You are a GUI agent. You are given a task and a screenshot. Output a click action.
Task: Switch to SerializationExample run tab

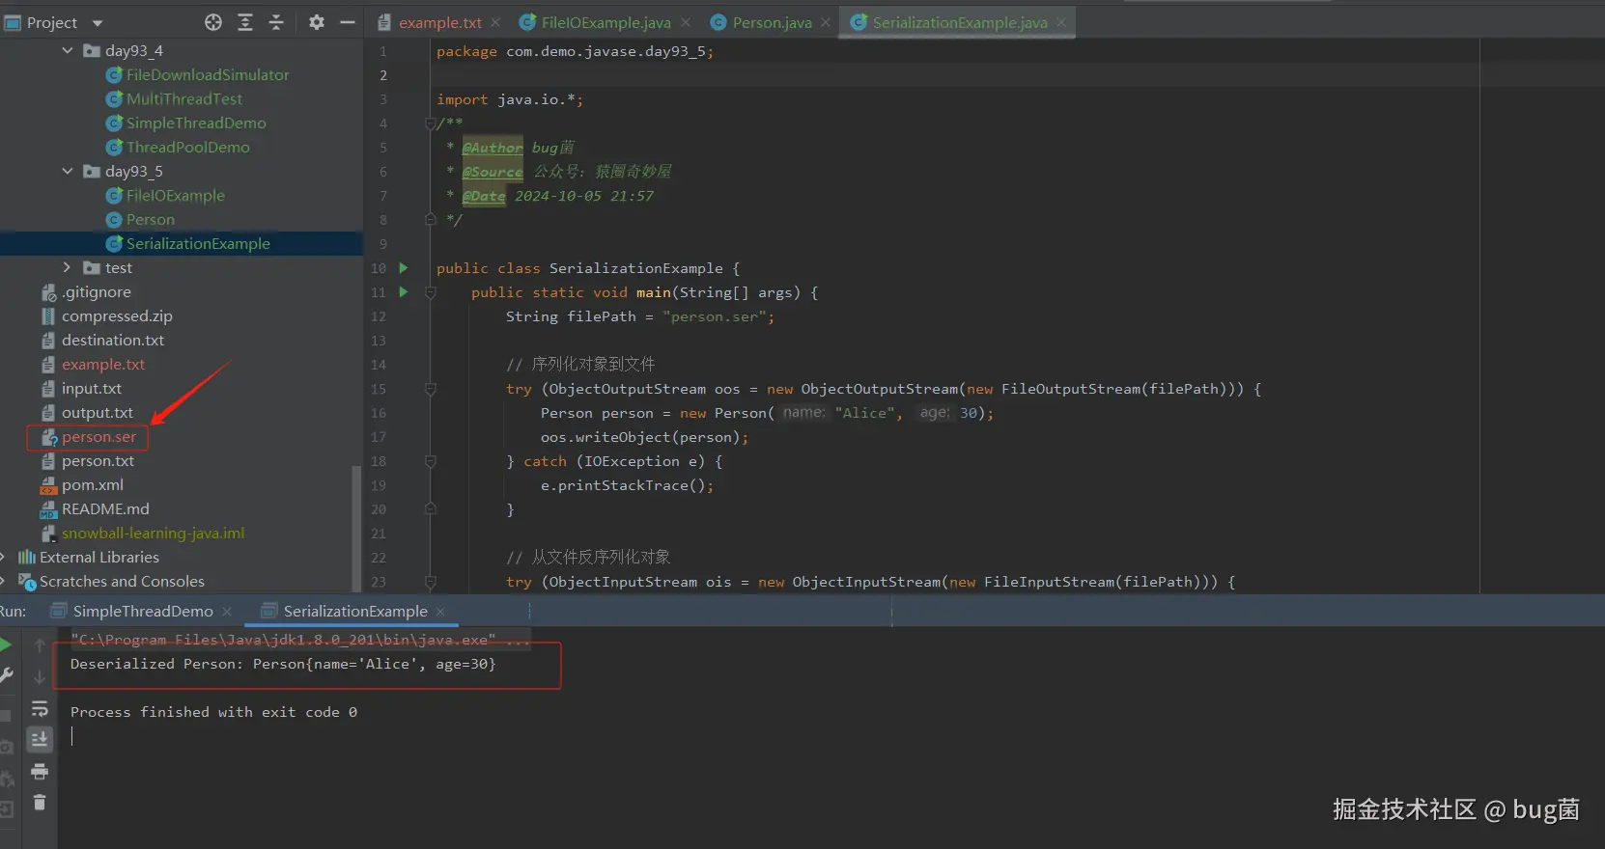(x=354, y=611)
